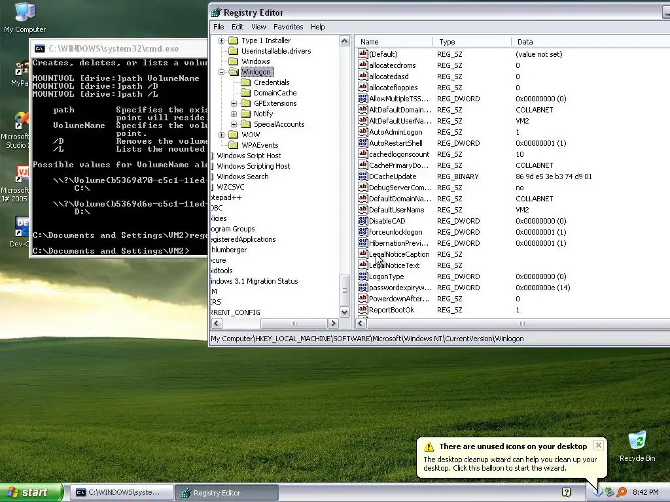Click the SpecialAccounts folder icon
Viewport: 670px width, 502px height.
(246, 124)
